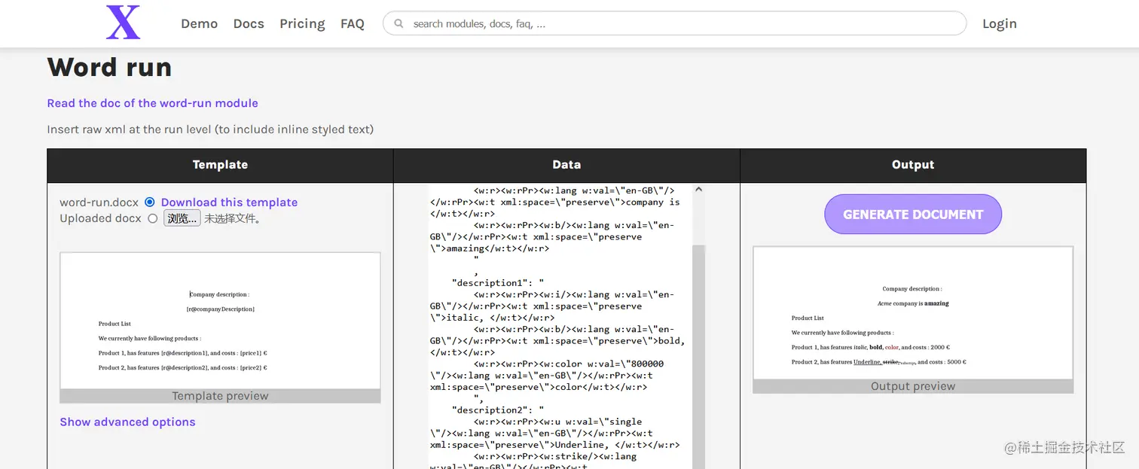
Task: Click the purple X site logo
Action: click(123, 23)
